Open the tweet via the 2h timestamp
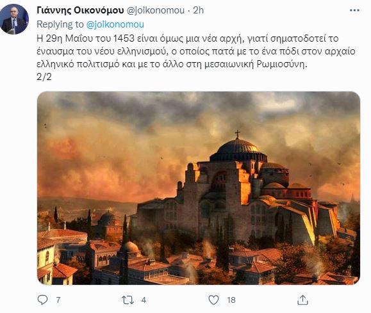371x313 pixels. [x=198, y=10]
